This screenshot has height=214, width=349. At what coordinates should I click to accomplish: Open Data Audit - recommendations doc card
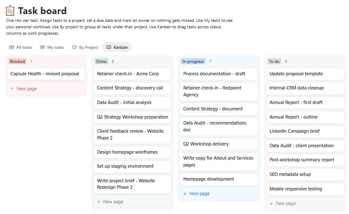coord(218,127)
